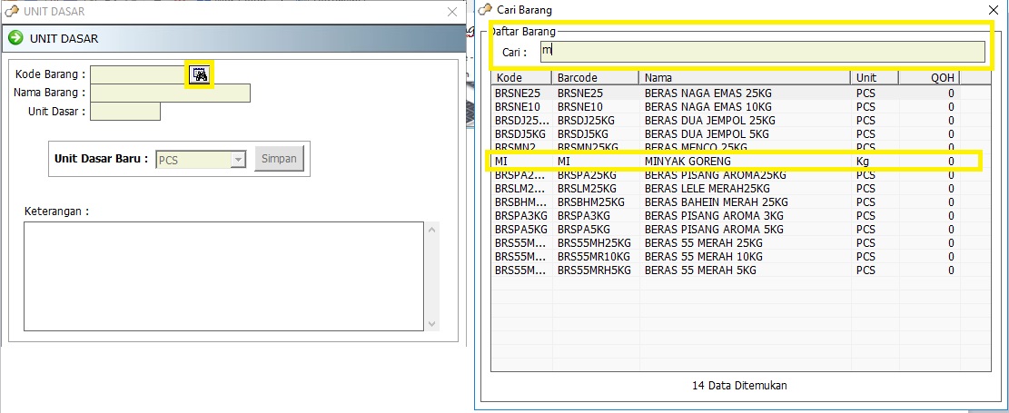Click the binoculars search icon beside Kode Barang

point(200,74)
